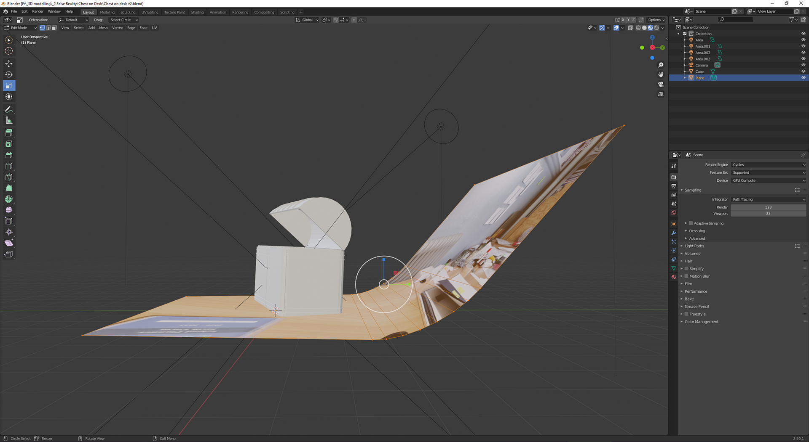Open the Vertex menu button
Image resolution: width=809 pixels, height=442 pixels.
tap(117, 28)
